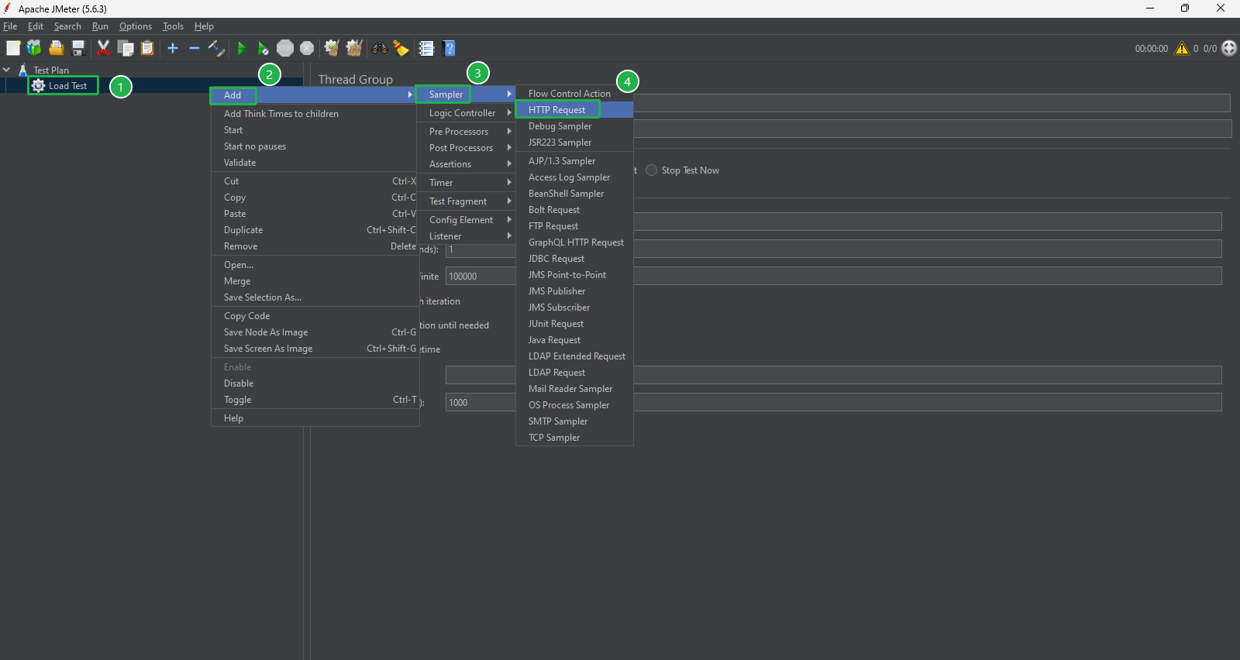The height and width of the screenshot is (660, 1240).
Task: Open the Options menu
Action: coord(136,26)
